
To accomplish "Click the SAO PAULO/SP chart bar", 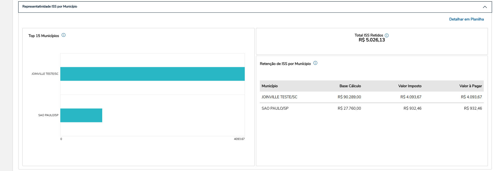I will pos(81,115).
